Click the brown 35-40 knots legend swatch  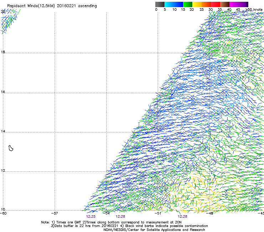tap(225, 4)
